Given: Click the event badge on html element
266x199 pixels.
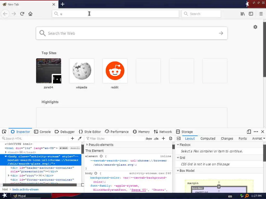Looking at the screenshot, I should click(64, 148).
